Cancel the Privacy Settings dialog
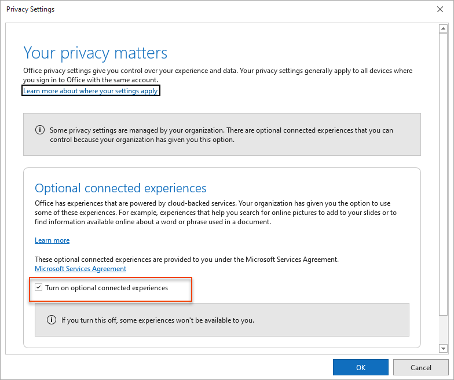Viewport: 454px width, 380px height. 420,367
